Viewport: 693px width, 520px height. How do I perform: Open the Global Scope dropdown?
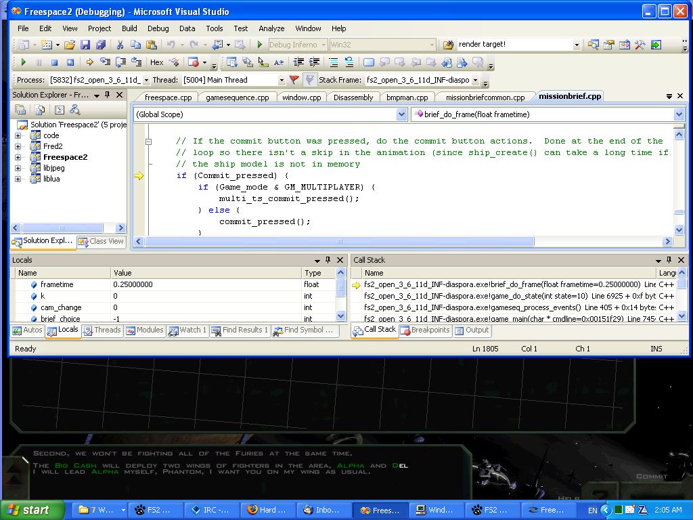pos(401,114)
